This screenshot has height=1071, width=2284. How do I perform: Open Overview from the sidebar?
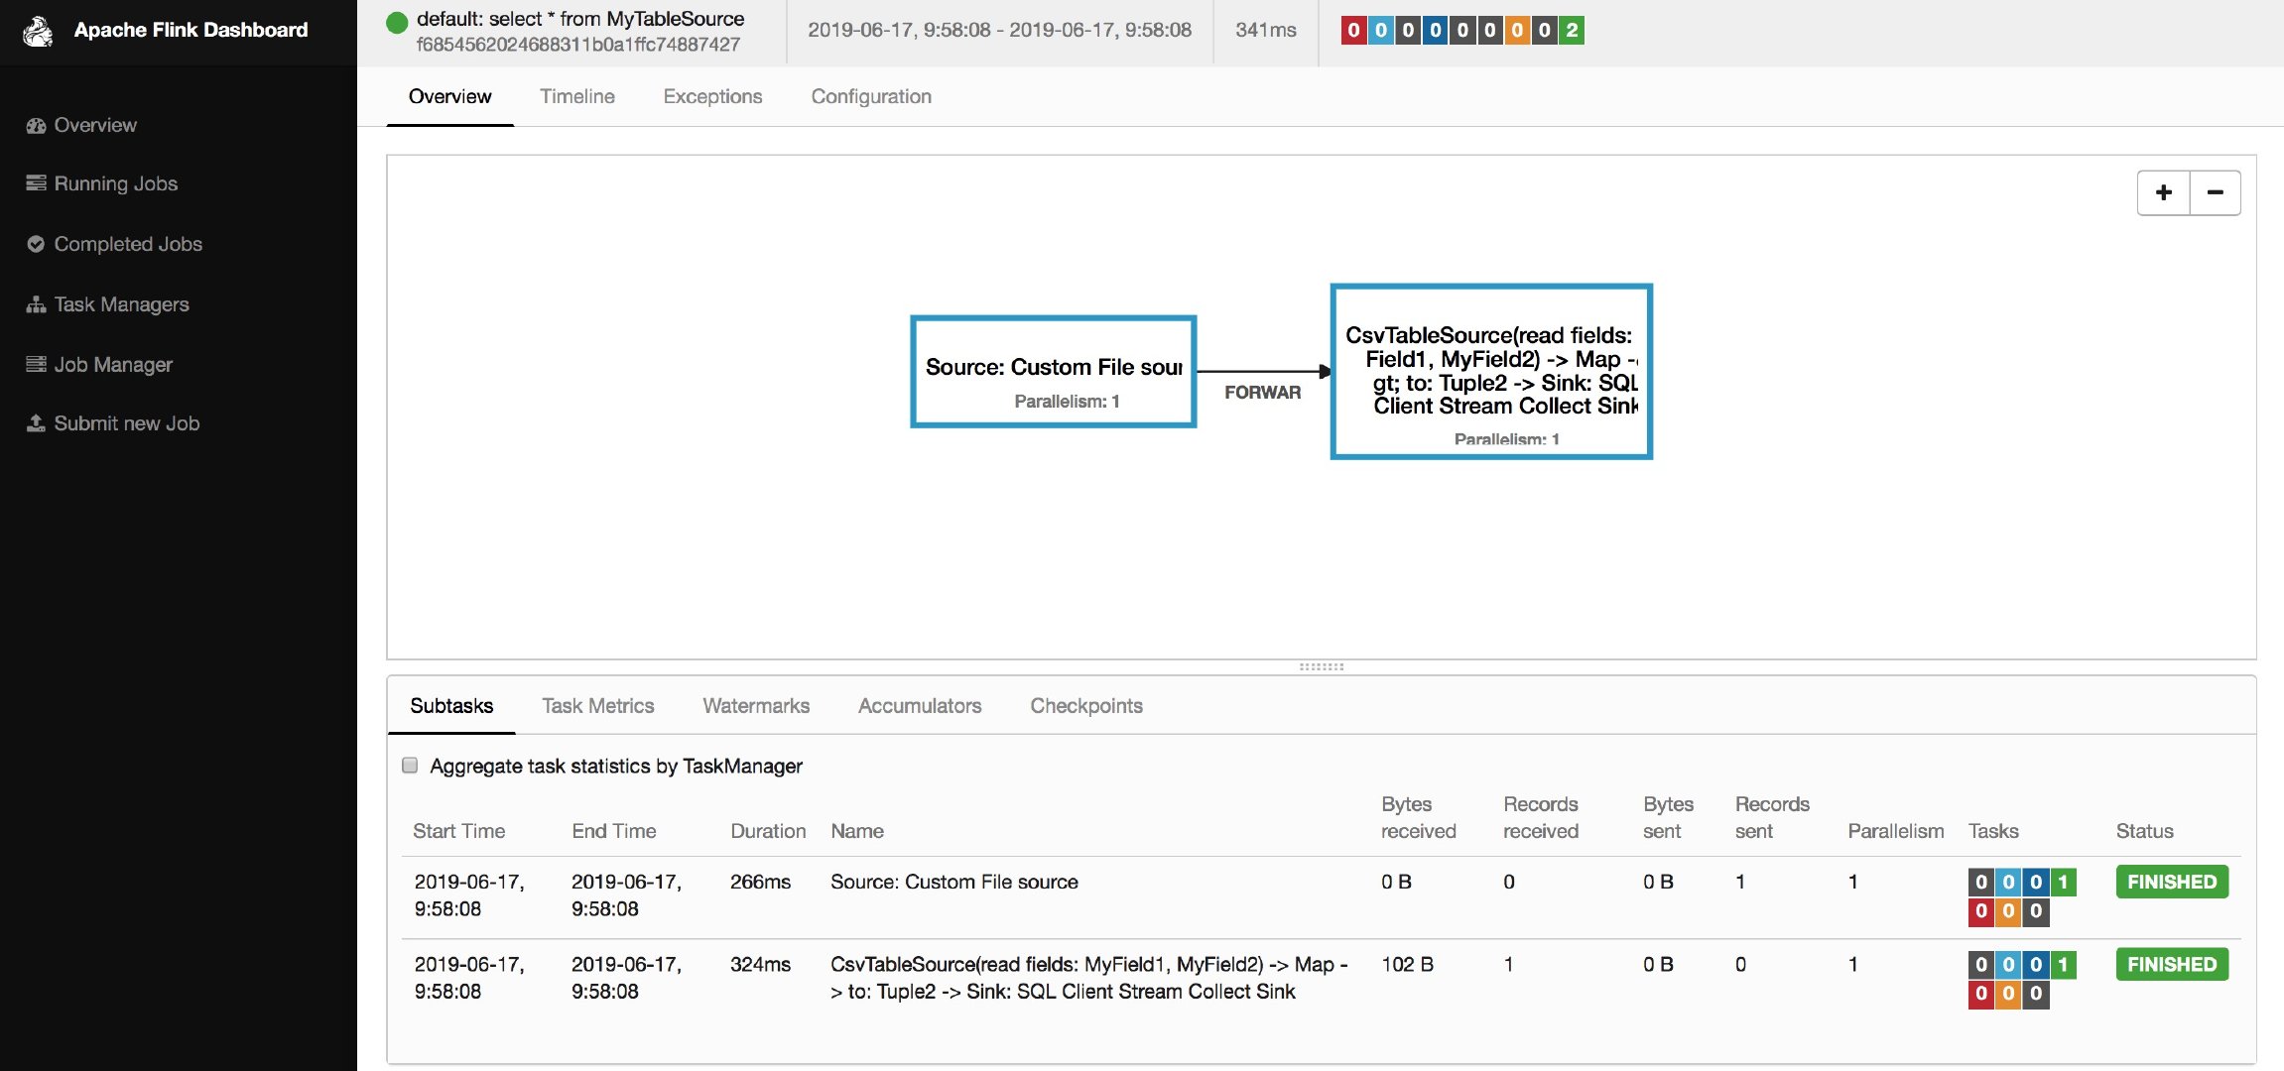click(94, 126)
